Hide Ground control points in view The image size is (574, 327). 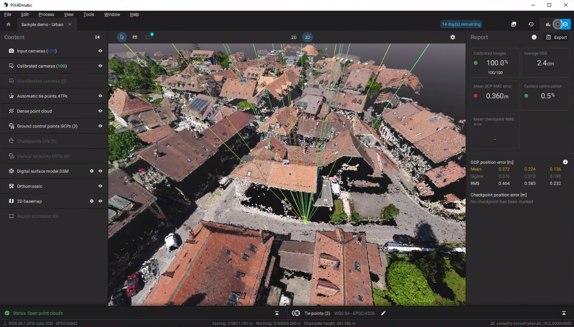click(x=100, y=126)
